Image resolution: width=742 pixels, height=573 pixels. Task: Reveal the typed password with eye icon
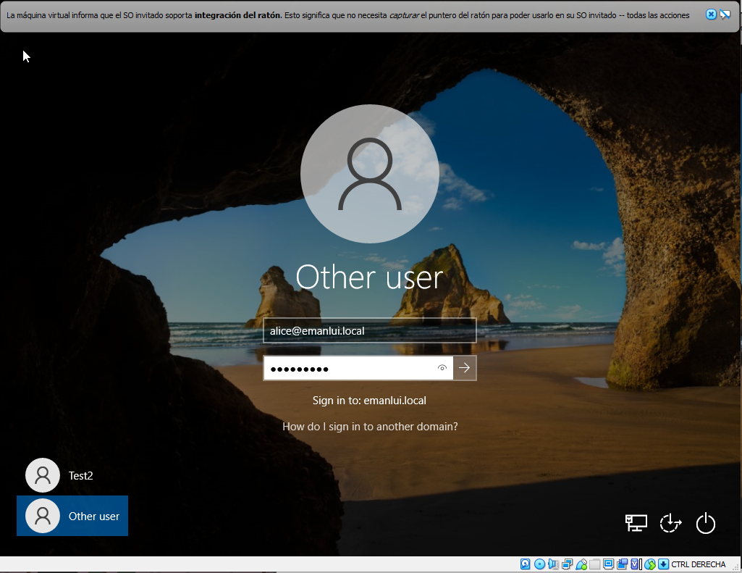(x=442, y=368)
